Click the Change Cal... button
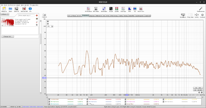This screenshot has height=108, width=206. click(7, 36)
